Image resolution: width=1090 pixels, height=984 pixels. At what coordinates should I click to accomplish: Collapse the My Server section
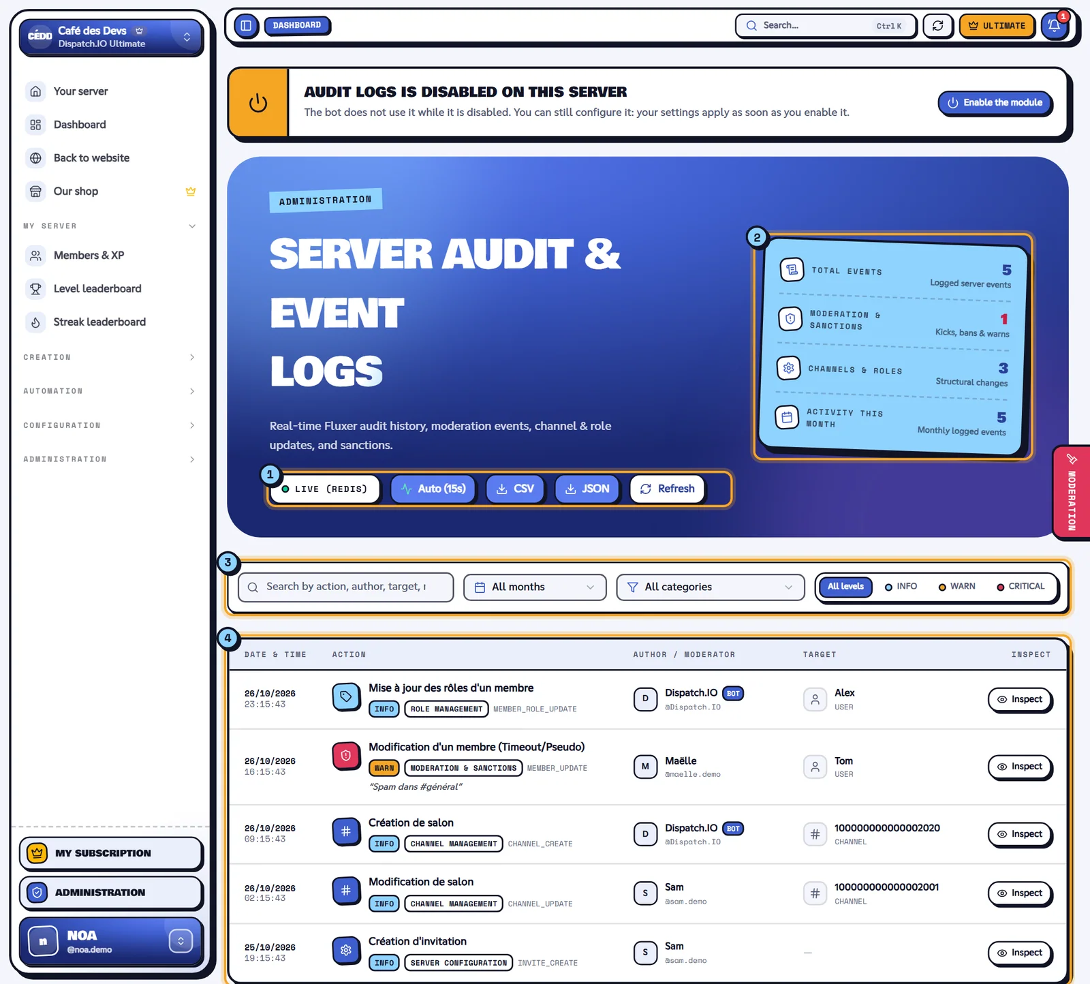click(110, 226)
